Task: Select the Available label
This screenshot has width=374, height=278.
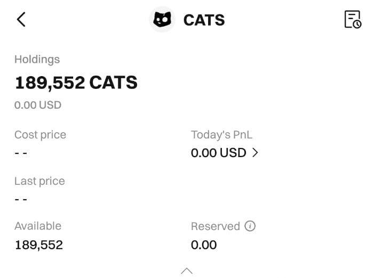Action: pyautogui.click(x=38, y=226)
